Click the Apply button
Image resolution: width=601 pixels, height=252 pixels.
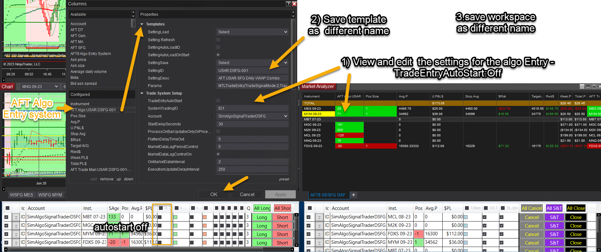click(x=281, y=194)
